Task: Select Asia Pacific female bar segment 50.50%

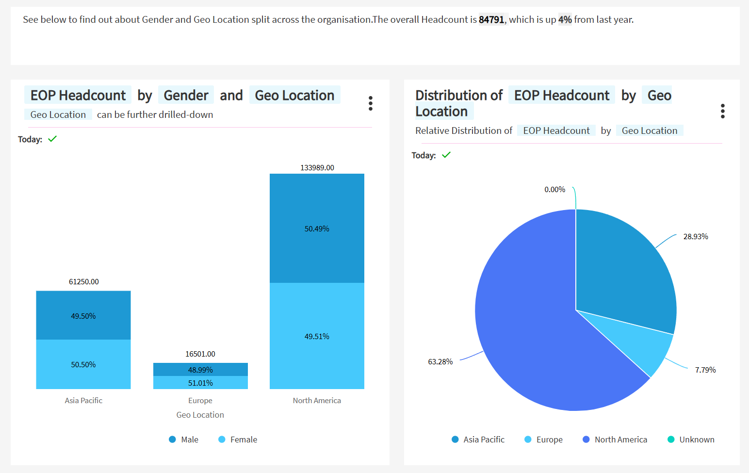Action: click(83, 364)
